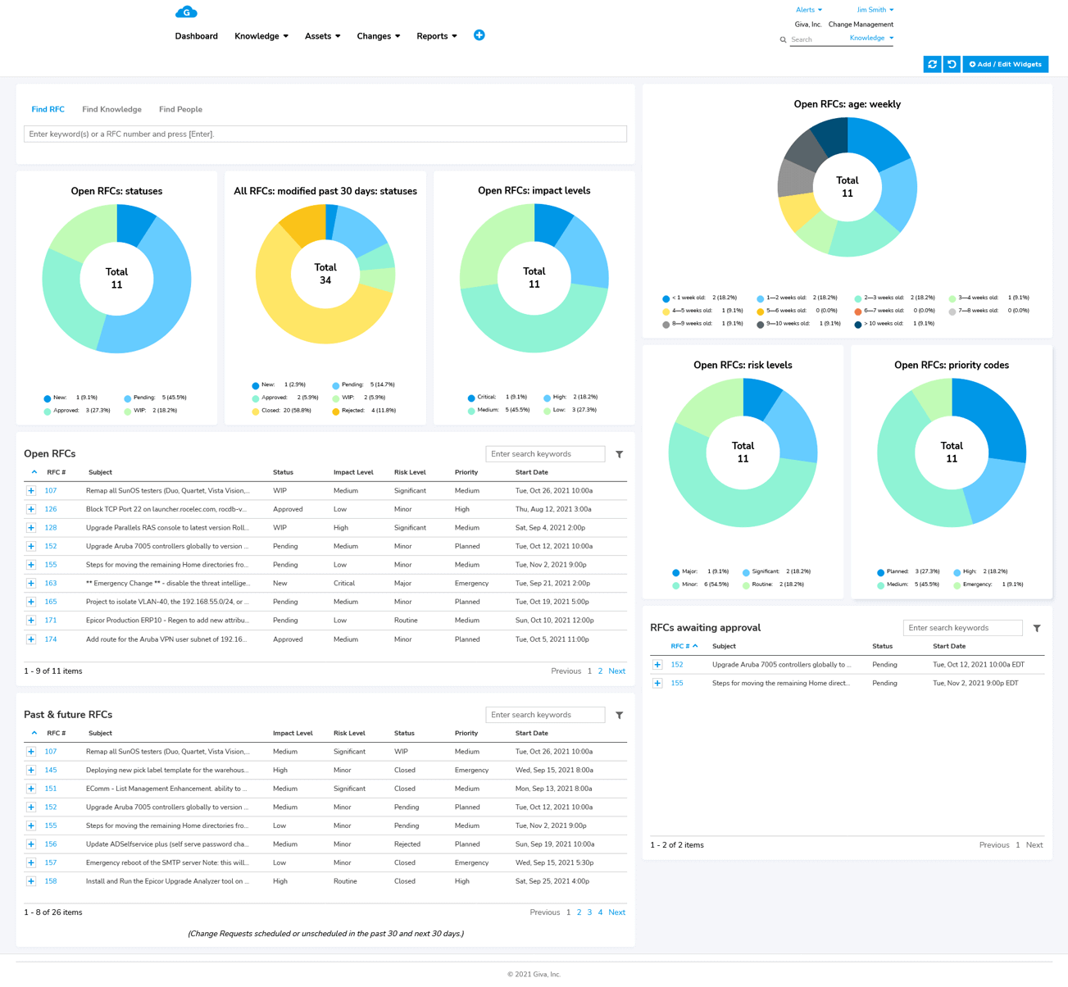Click the reset layout undo icon
The image size is (1068, 987).
coord(951,64)
